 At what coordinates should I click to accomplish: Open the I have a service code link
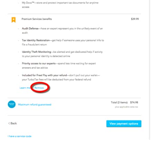point(20,136)
